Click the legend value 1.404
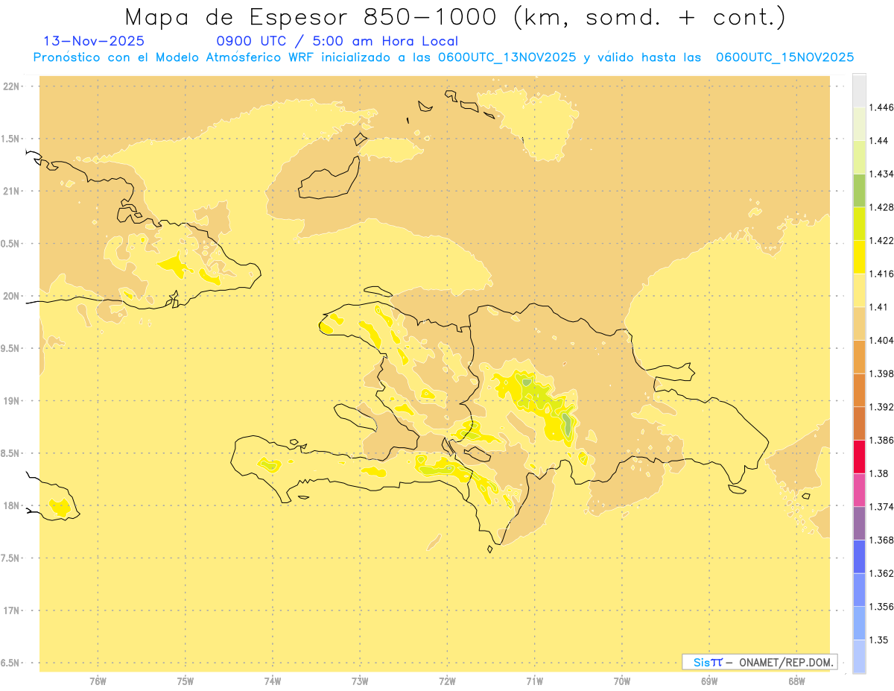The width and height of the screenshot is (894, 691). pyautogui.click(x=881, y=340)
